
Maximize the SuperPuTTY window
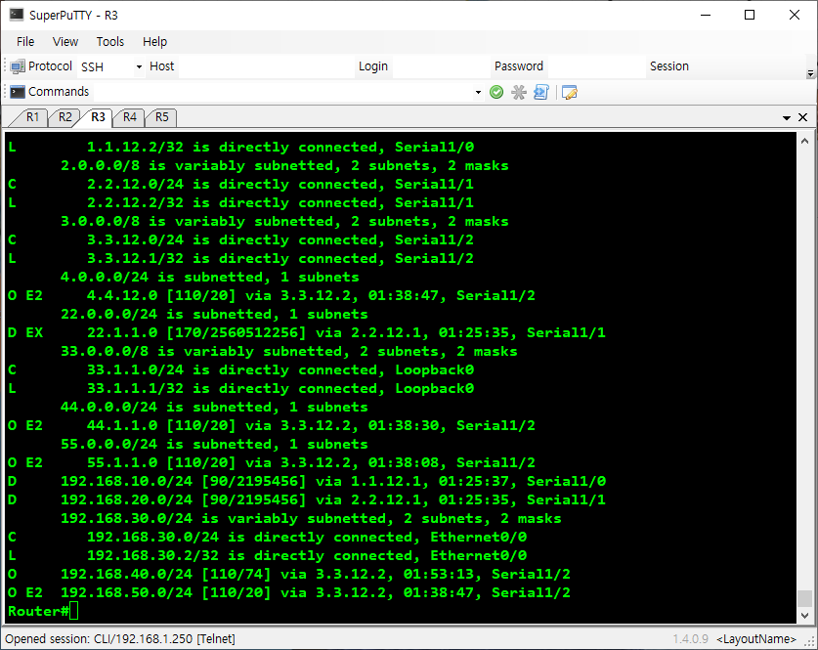[x=750, y=15]
